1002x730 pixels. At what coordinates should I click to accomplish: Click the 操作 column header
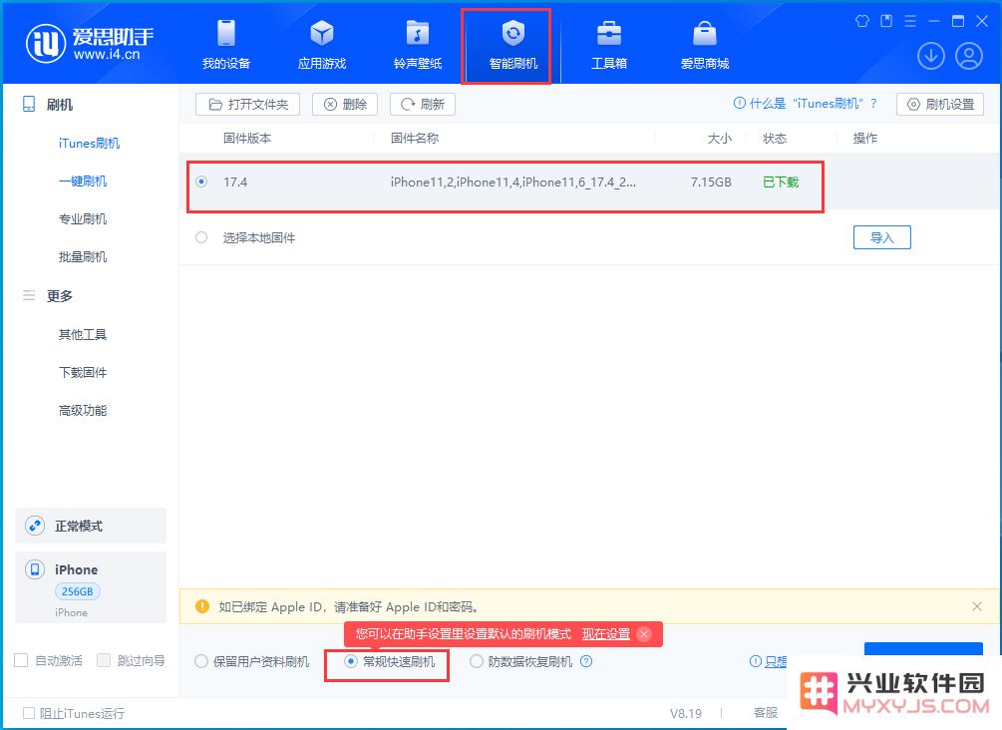(865, 138)
